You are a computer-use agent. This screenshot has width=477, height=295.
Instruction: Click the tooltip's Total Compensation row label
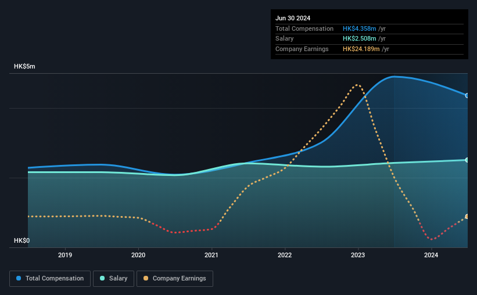(304, 28)
